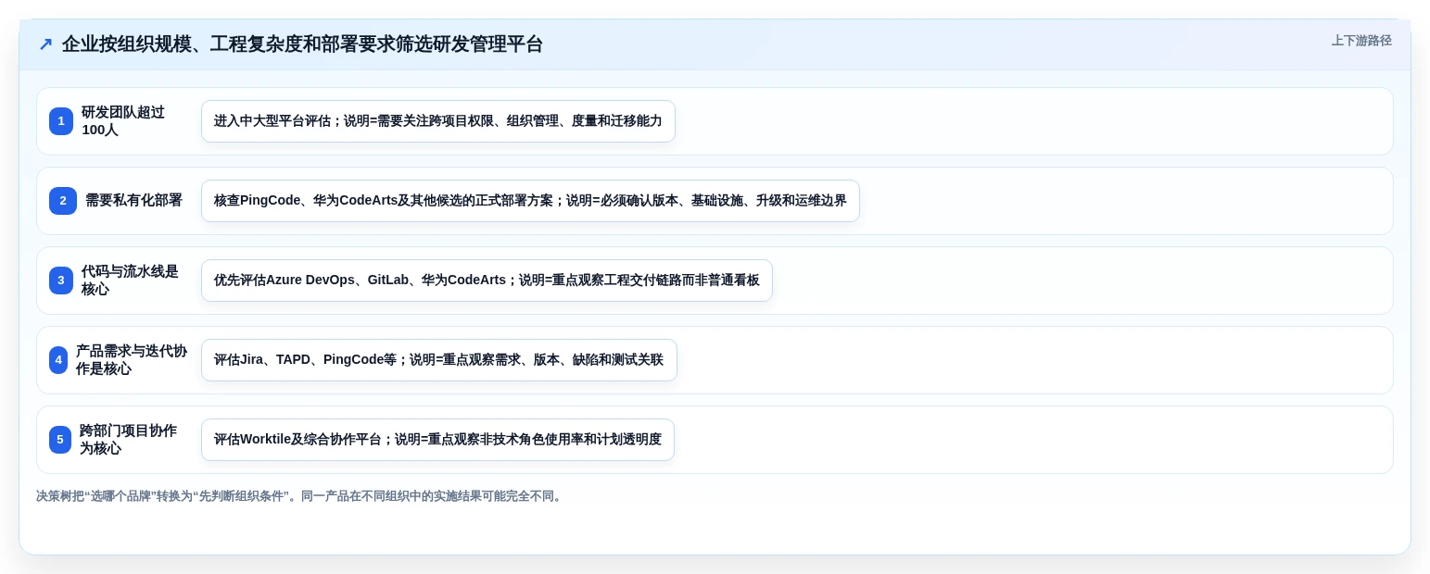Click the condition 跨部门项目协作为核心
The image size is (1430, 574).
(x=128, y=440)
